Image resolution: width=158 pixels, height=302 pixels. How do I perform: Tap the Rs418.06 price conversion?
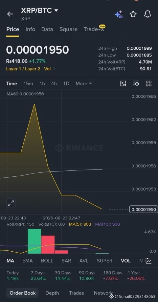point(17,61)
